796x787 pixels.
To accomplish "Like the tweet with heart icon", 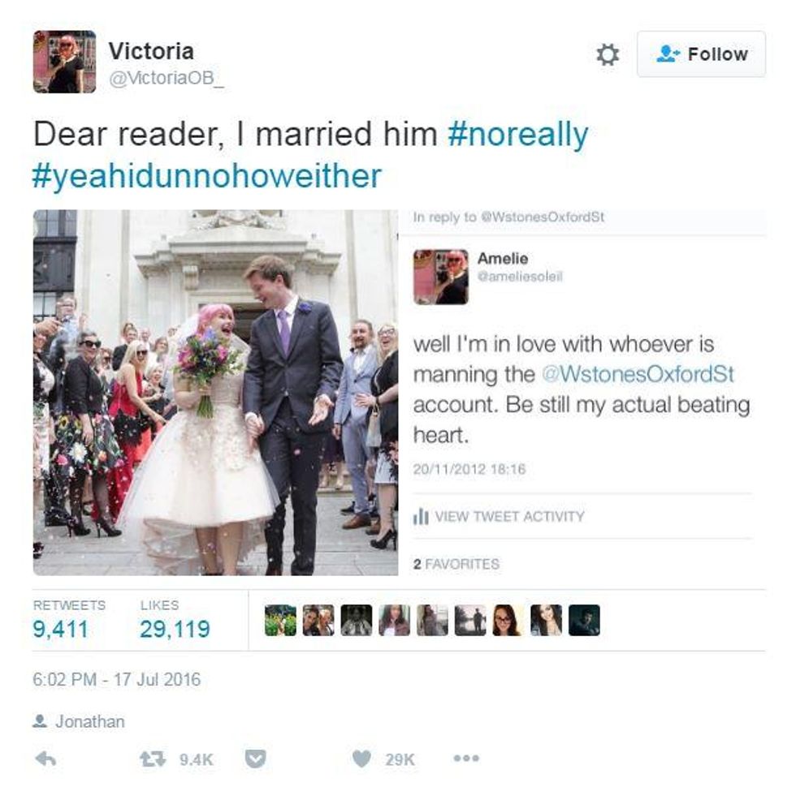I will [x=361, y=759].
